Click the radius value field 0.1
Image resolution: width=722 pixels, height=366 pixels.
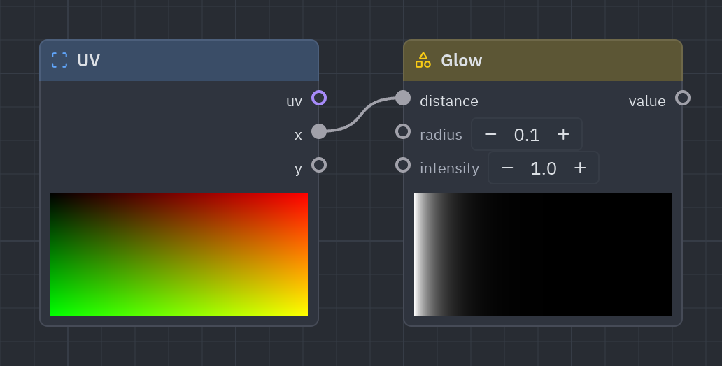click(527, 135)
